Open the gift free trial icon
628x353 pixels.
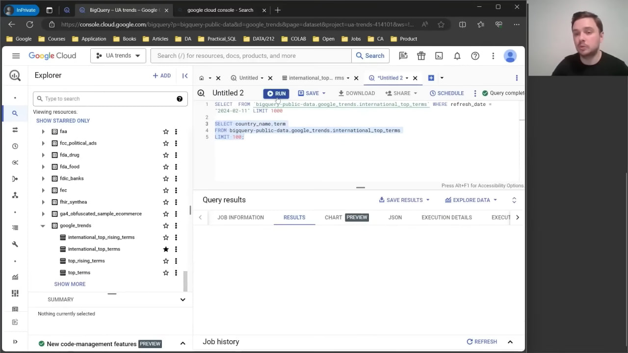421,56
